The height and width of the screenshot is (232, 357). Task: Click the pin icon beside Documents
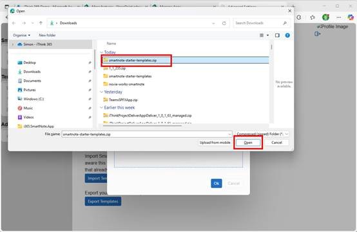(90, 81)
